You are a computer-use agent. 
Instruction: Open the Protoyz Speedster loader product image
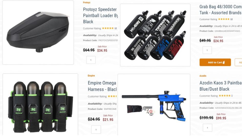[x=38, y=32]
